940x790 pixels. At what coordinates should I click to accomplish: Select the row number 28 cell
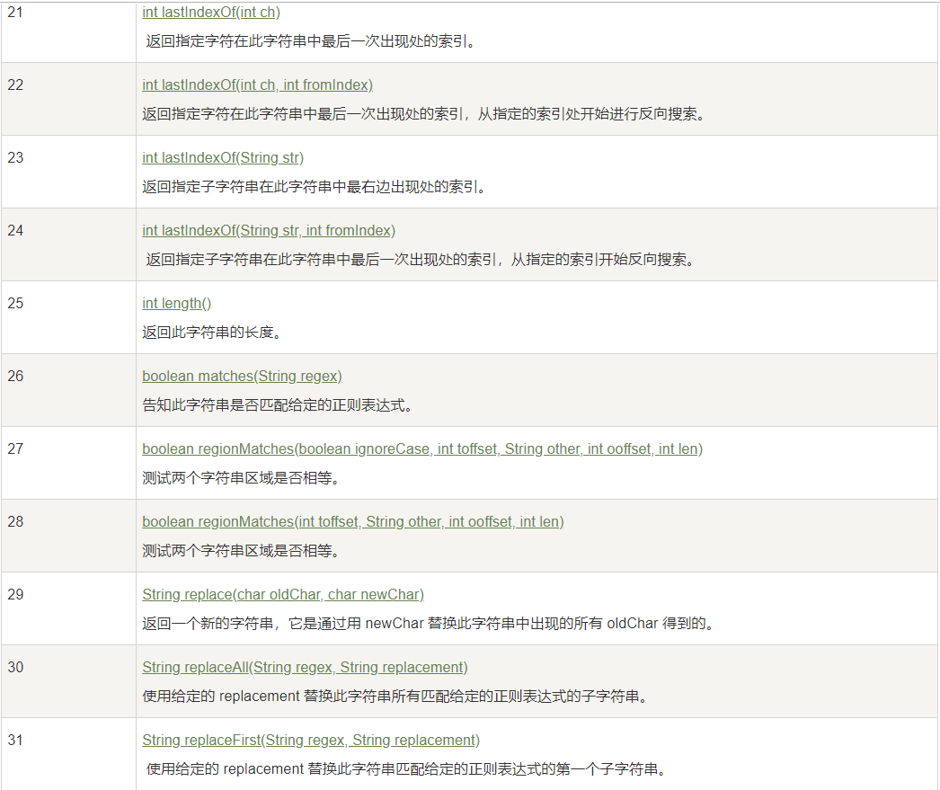(x=16, y=521)
